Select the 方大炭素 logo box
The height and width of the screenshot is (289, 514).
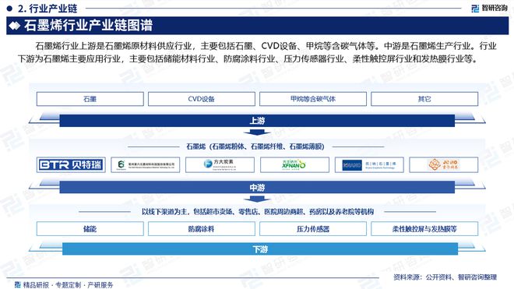220,164
